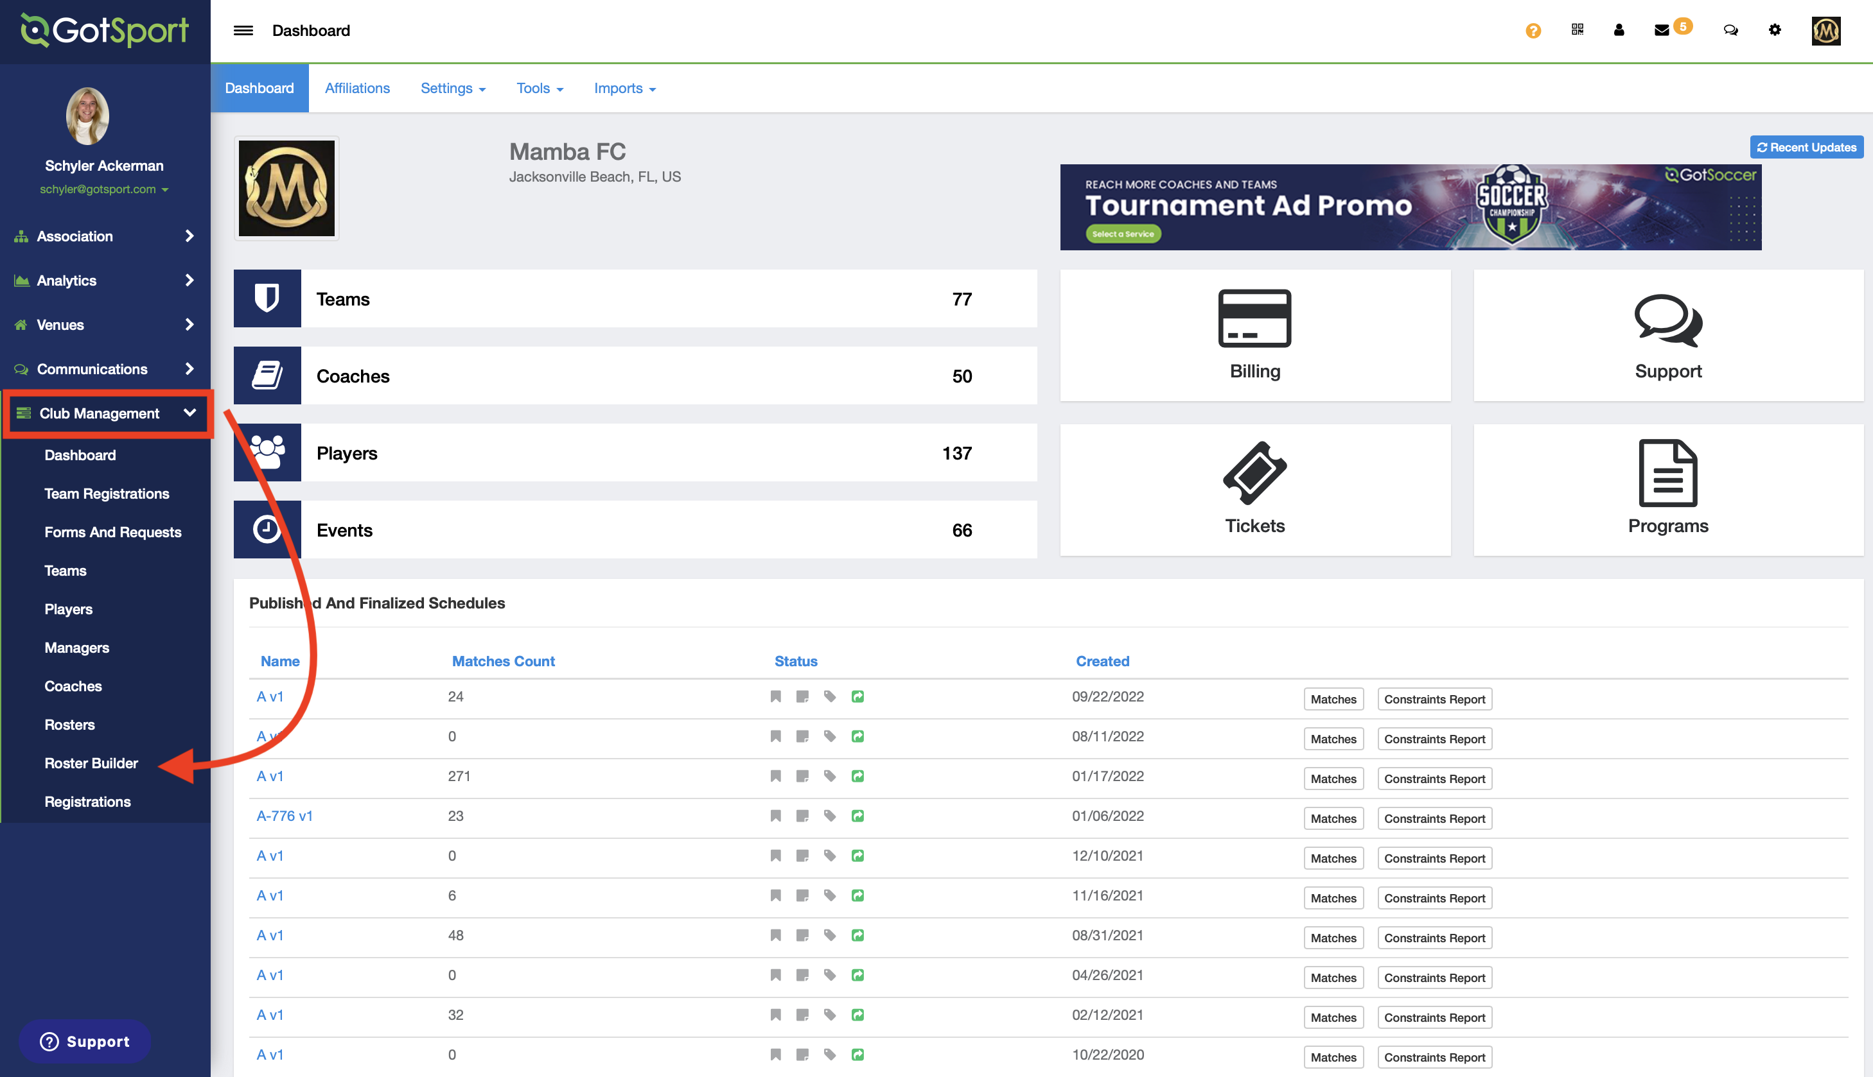
Task: Open the Billing credit card icon
Action: [x=1254, y=318]
